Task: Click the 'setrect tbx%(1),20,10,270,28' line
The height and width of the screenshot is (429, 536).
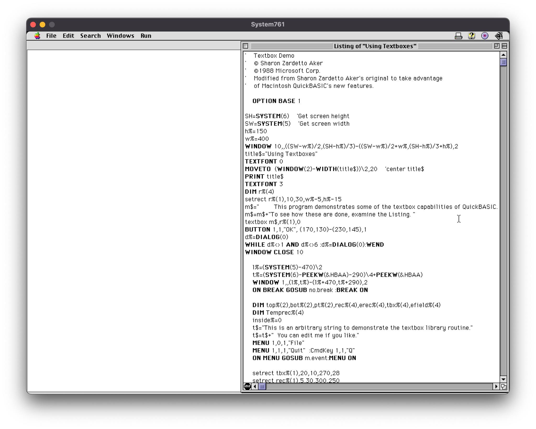Action: pyautogui.click(x=296, y=373)
